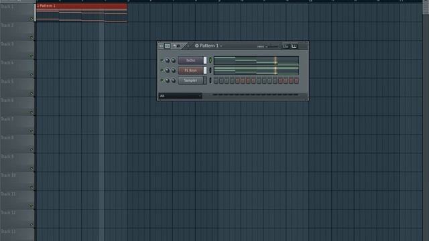This screenshot has width=429, height=241.
Task: Select the Track 4 header
Action: 17,69
